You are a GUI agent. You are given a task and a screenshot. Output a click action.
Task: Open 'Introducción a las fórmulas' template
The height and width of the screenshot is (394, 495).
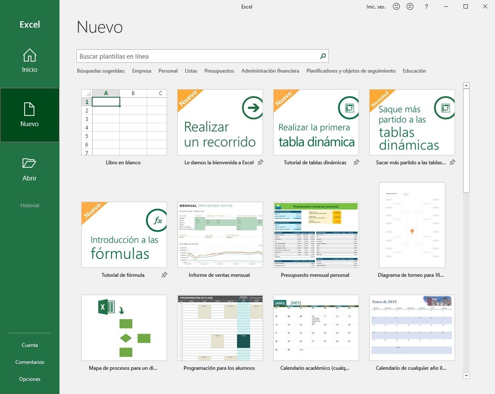(124, 235)
